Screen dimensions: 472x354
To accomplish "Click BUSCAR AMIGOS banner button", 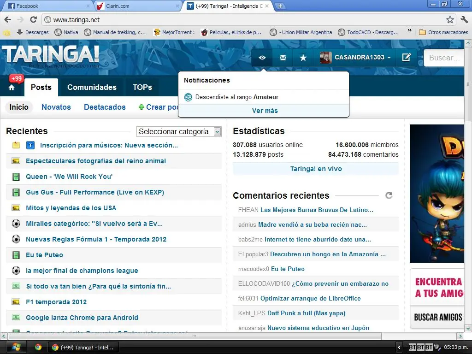I will pyautogui.click(x=438, y=317).
